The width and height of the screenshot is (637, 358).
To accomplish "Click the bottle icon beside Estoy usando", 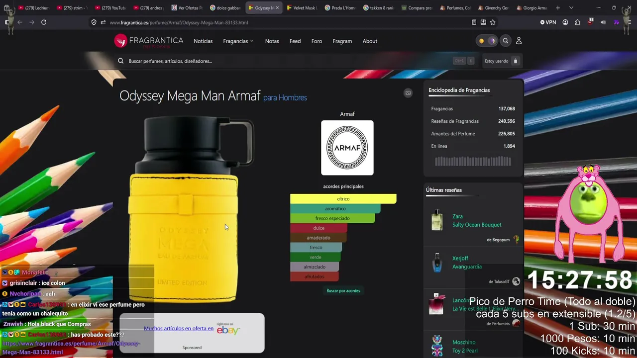I will click(516, 61).
